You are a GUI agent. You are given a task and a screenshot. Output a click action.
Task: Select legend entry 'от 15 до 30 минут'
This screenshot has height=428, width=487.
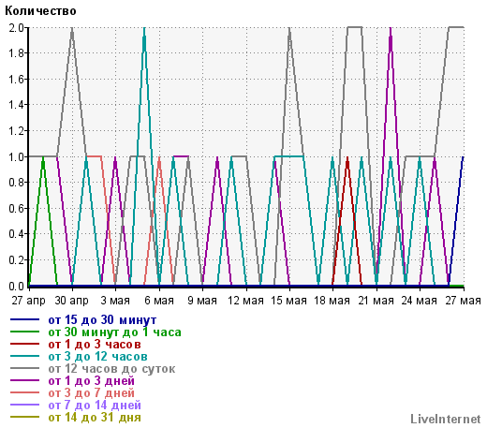pyautogui.click(x=102, y=319)
